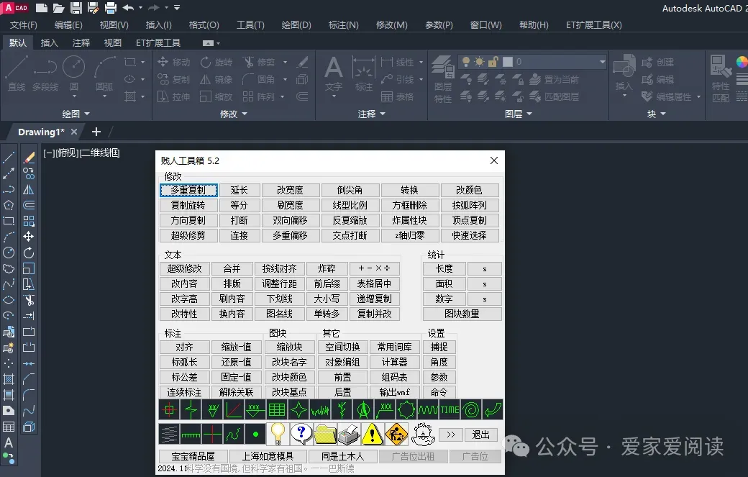This screenshot has height=477, width=748.
Task: Click the [-][俯视][二维线框] viewport label
Action: coord(81,153)
